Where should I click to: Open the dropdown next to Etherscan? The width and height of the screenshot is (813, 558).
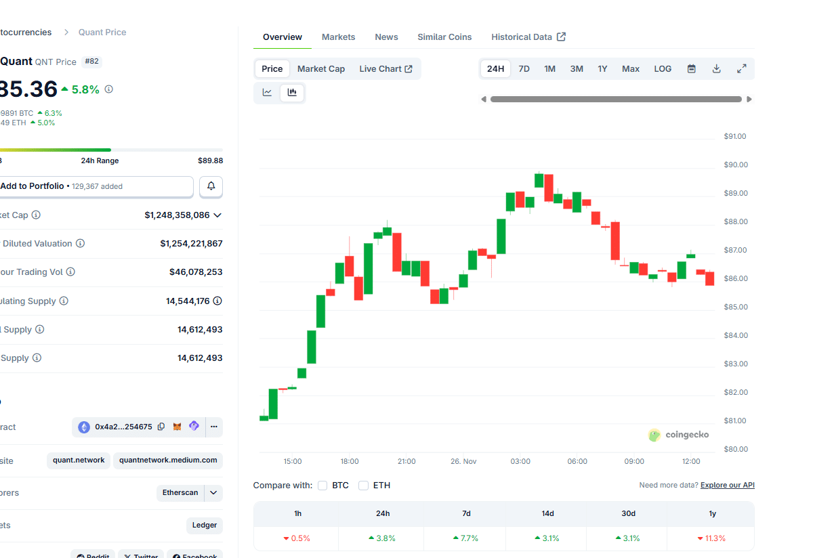pyautogui.click(x=213, y=493)
